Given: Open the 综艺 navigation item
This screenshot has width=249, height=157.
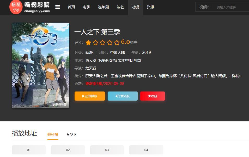Looking at the screenshot, I should pyautogui.click(x=120, y=7).
